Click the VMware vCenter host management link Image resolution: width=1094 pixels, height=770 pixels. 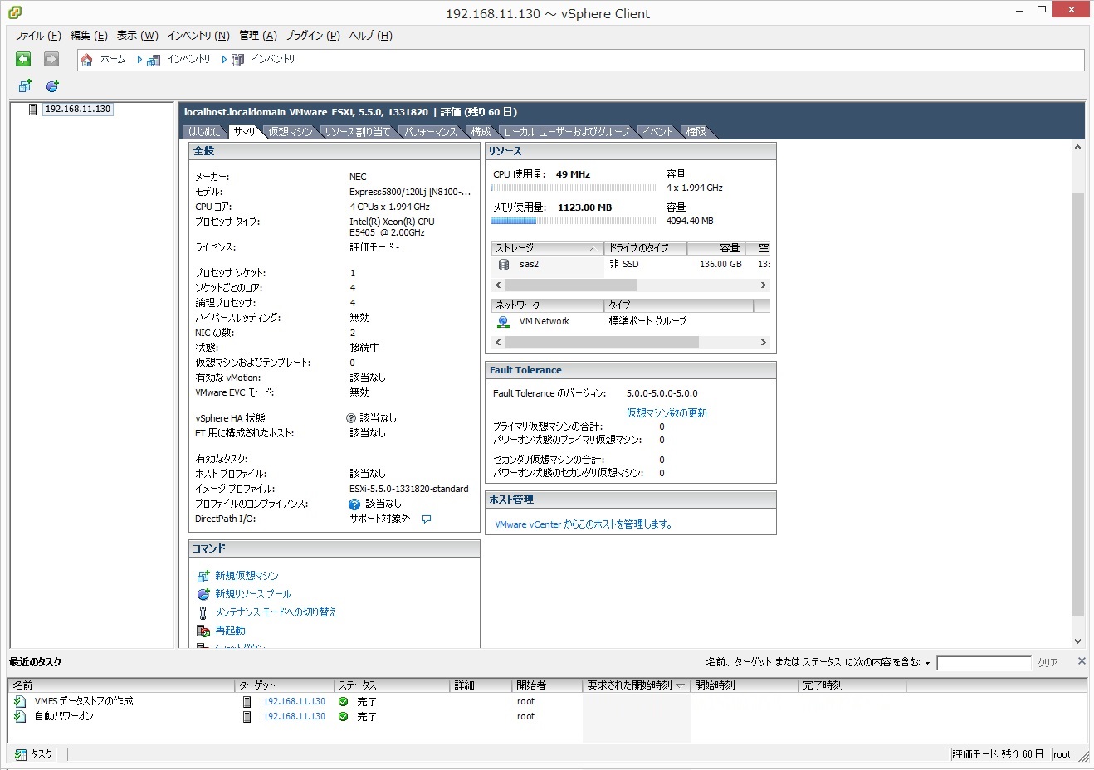click(x=584, y=524)
